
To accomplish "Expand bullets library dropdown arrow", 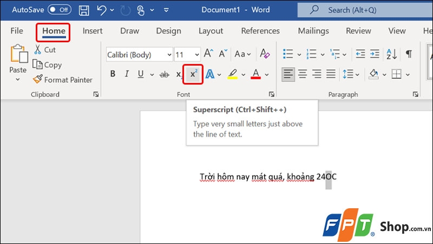I will pos(299,55).
